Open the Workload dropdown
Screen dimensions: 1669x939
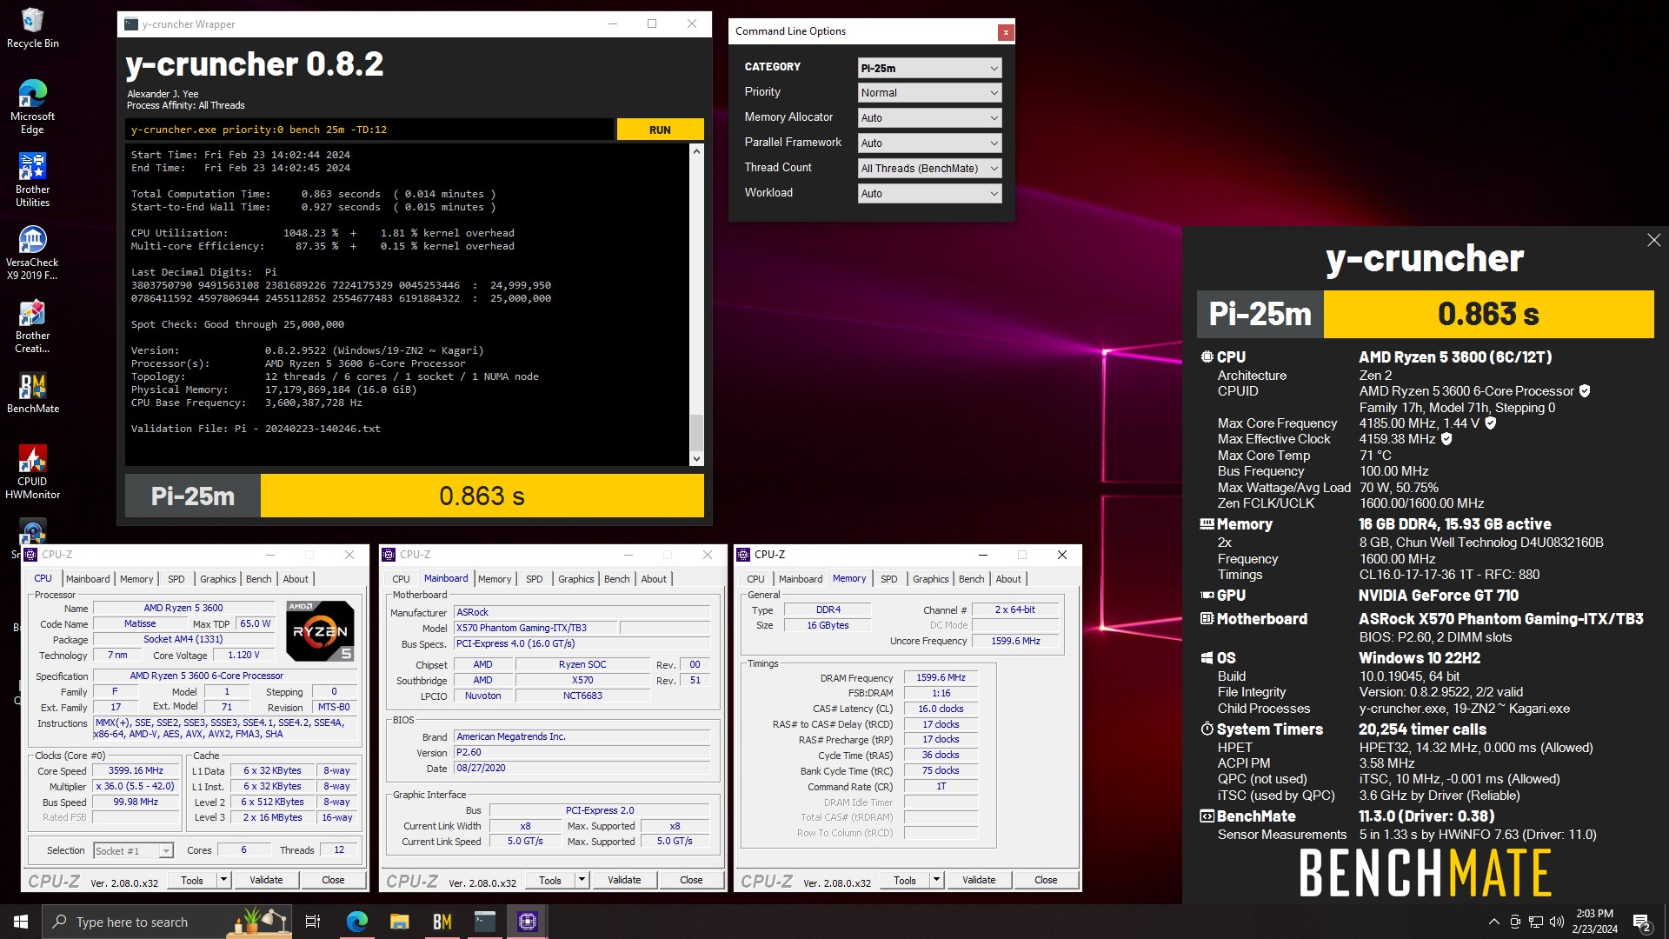coord(929,194)
